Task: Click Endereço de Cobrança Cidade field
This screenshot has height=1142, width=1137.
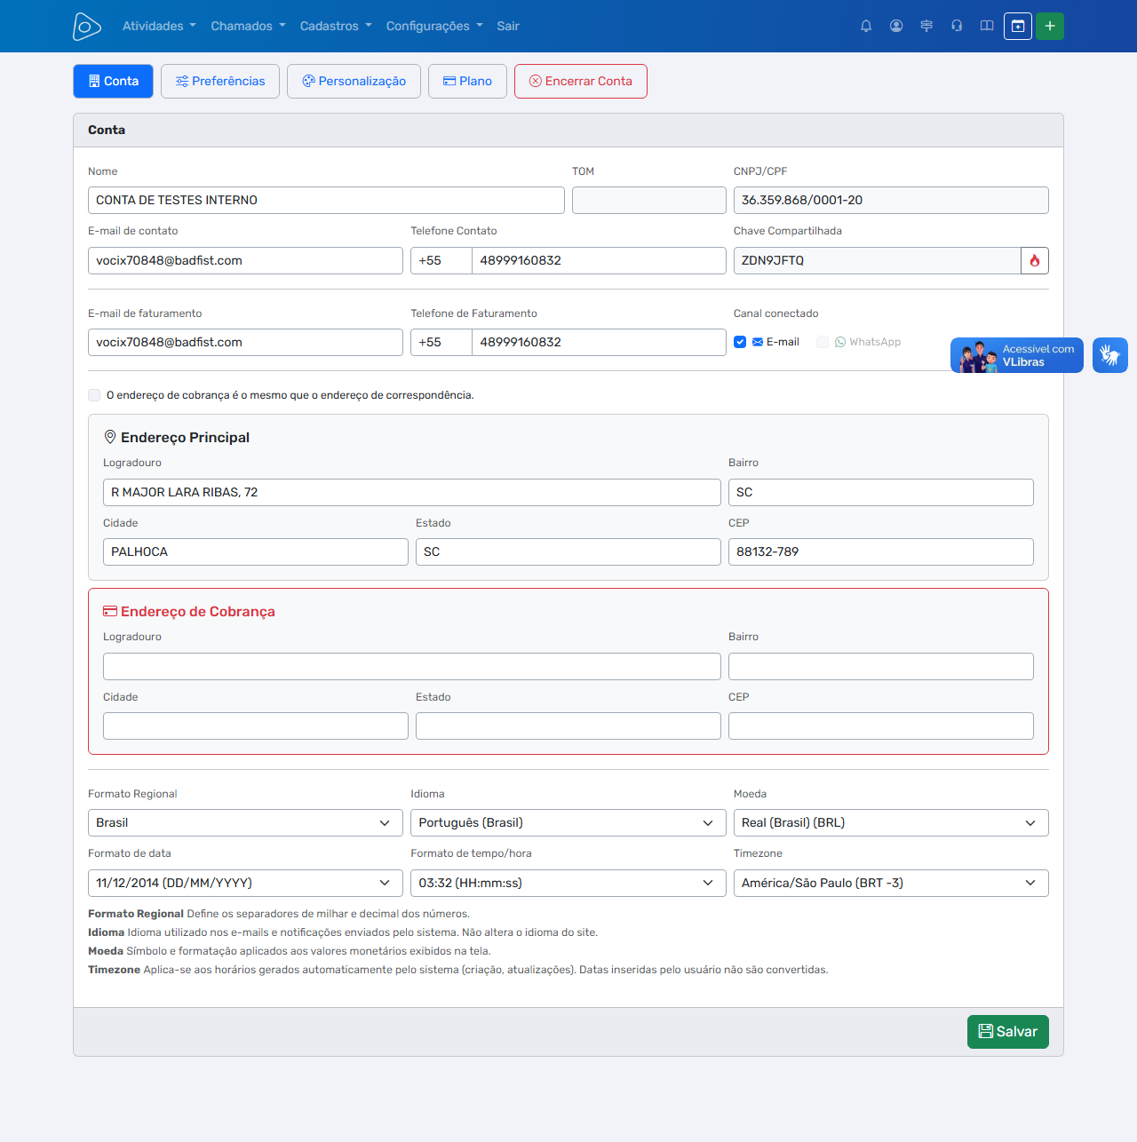Action: pos(256,726)
